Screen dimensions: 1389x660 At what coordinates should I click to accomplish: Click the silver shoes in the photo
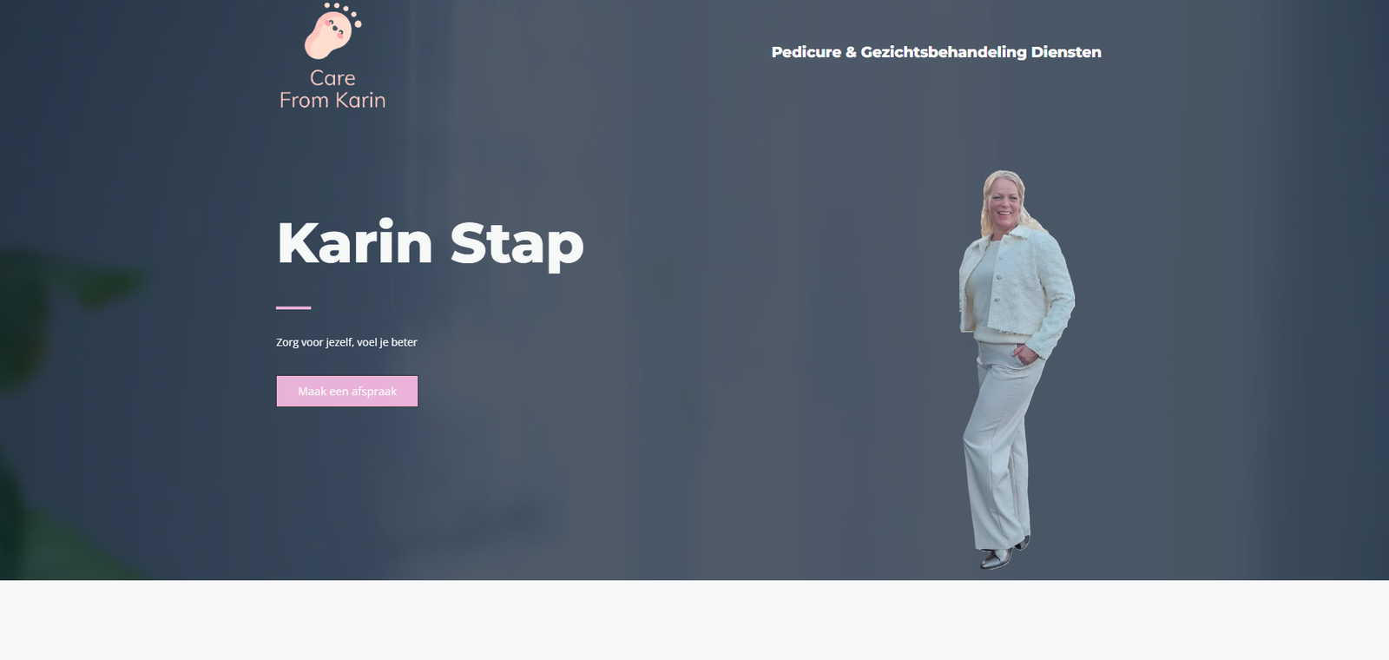[1003, 553]
